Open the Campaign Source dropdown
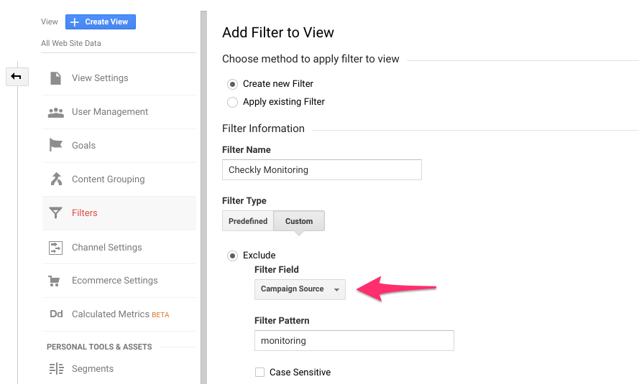Viewport: 639px width, 384px height. (x=300, y=289)
